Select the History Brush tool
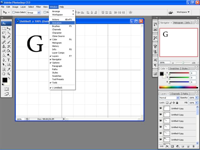Image resolution: width=200 pixels, height=150 pixels. (9, 46)
